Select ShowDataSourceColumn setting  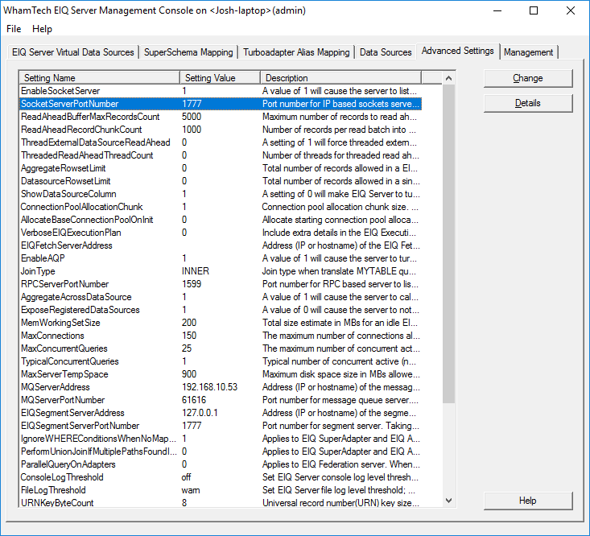tap(220, 194)
